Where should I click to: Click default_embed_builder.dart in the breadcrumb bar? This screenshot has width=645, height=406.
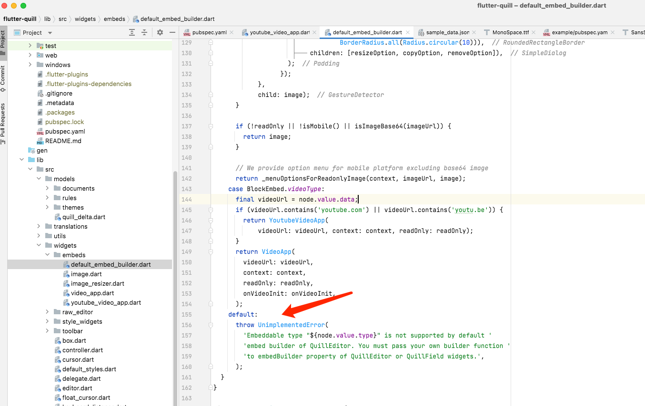click(x=174, y=19)
